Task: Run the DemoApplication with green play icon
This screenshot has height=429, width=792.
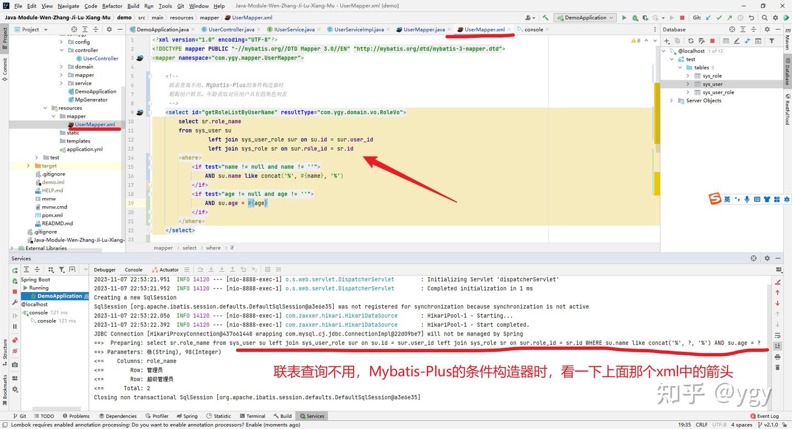Action: tap(624, 17)
